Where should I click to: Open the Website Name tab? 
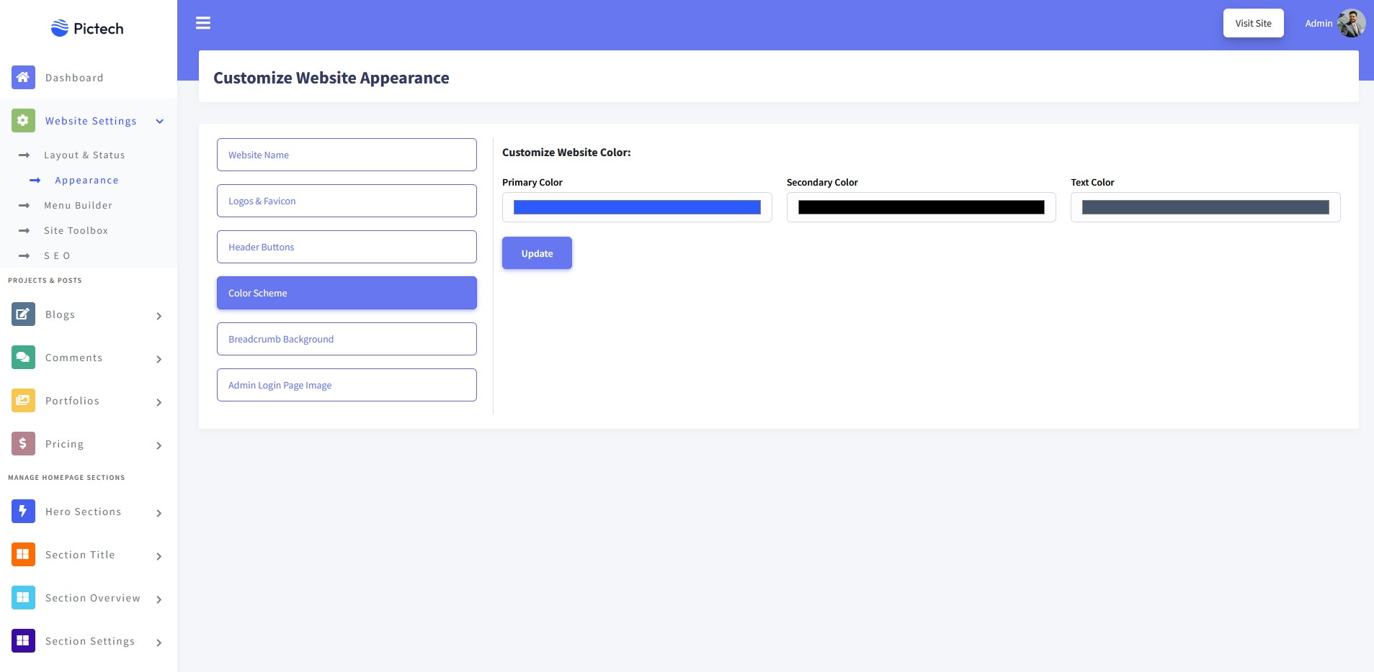click(x=347, y=155)
